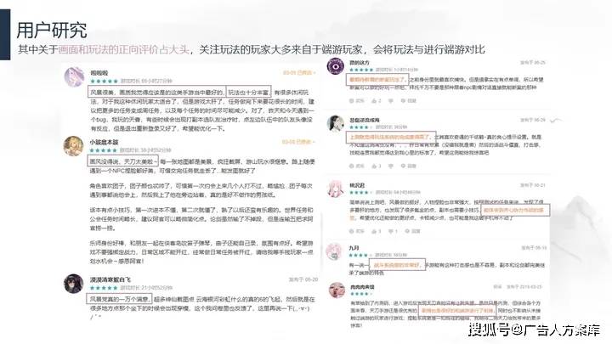Open 九月's avatar
612x344 pixels.
point(334,251)
